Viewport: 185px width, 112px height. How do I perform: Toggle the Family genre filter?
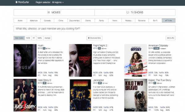pos(101,21)
